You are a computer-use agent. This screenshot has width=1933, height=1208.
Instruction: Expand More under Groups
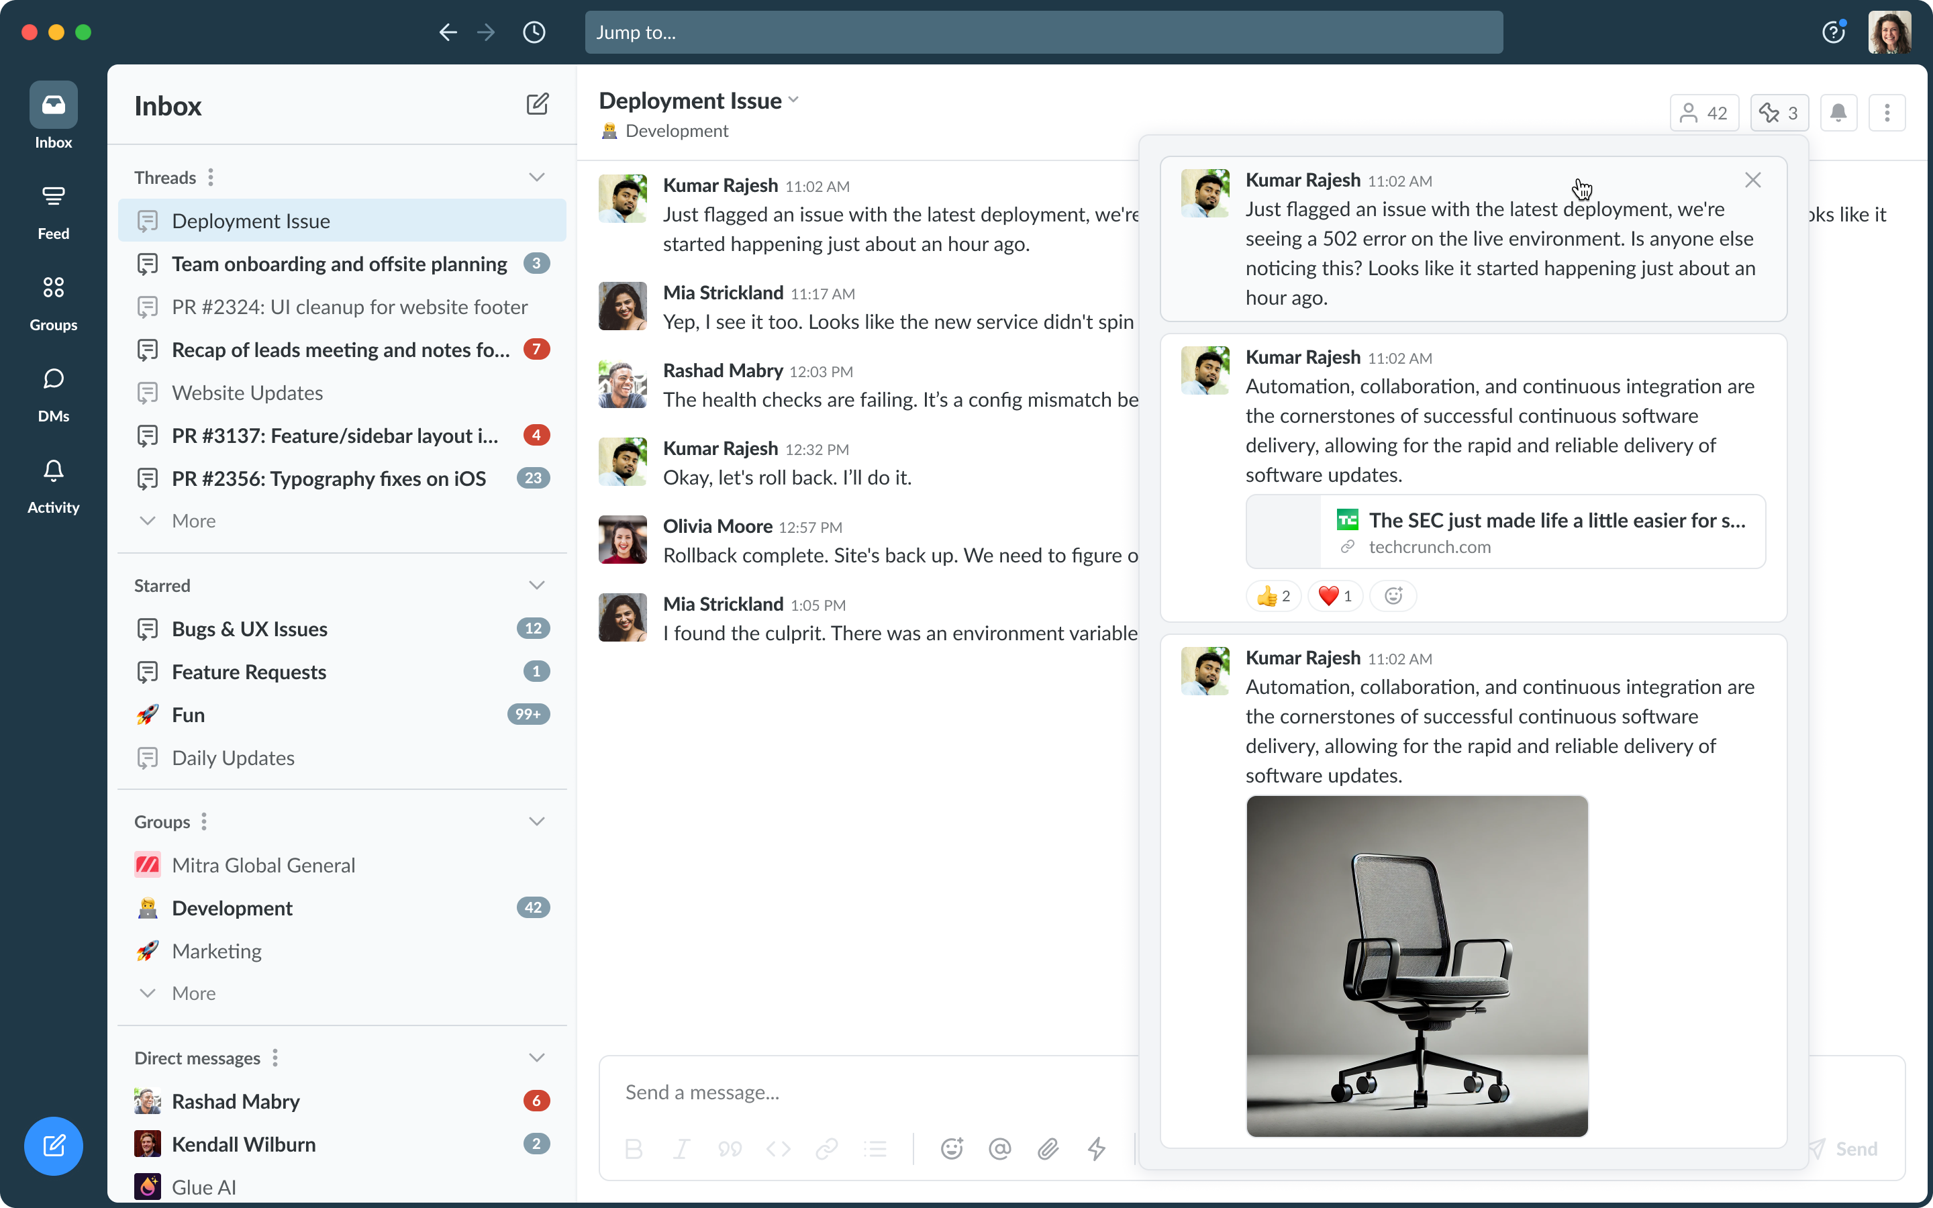pyautogui.click(x=193, y=993)
